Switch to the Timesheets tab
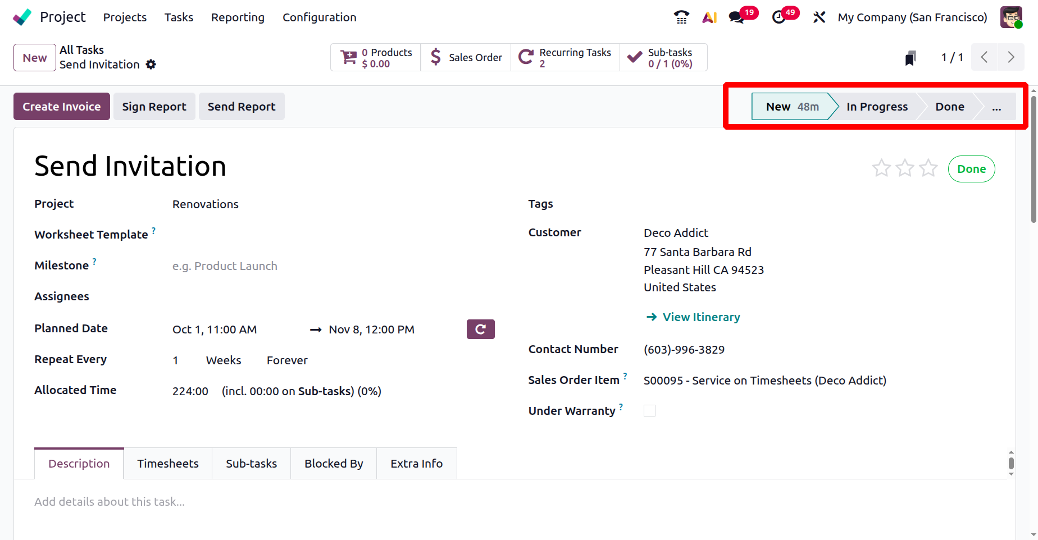Screen dimensions: 1038x540 pos(167,464)
